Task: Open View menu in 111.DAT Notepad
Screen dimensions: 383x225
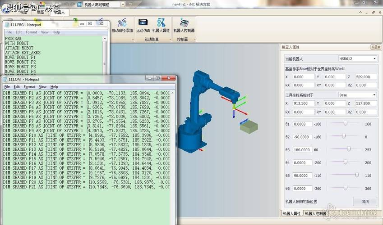Action: (x=43, y=87)
